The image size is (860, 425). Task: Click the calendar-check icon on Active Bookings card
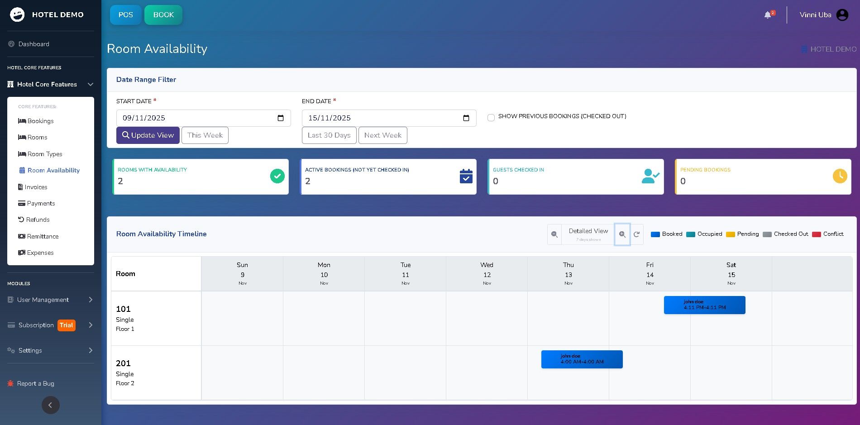[466, 176]
